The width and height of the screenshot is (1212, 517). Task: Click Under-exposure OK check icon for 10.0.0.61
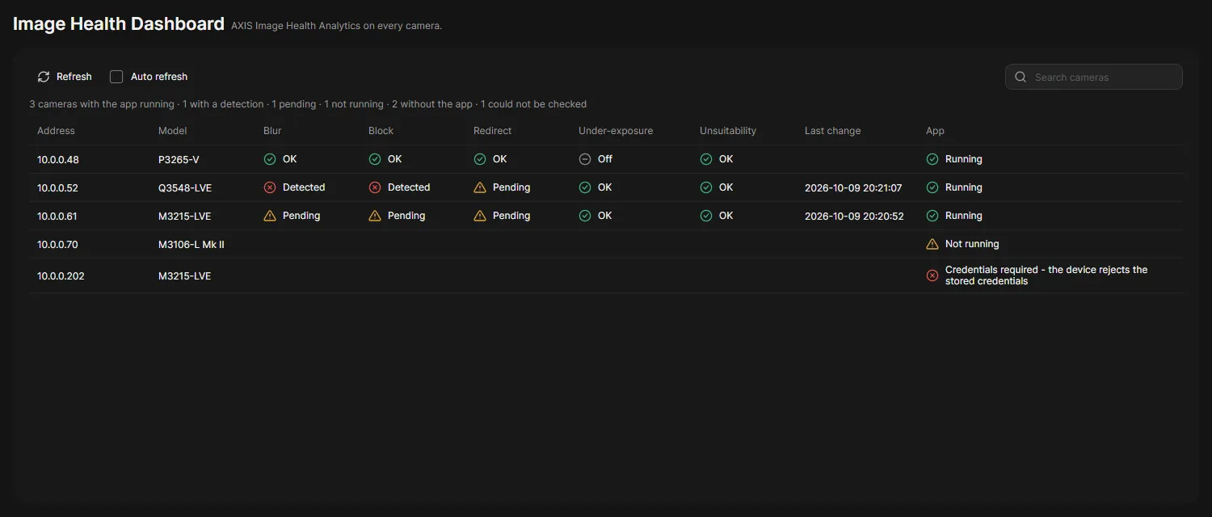point(585,216)
